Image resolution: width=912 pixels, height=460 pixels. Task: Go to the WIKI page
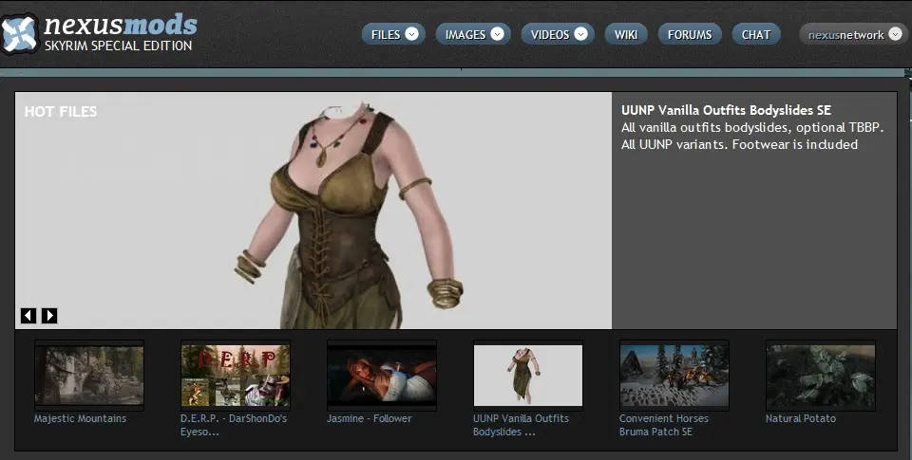tap(626, 34)
